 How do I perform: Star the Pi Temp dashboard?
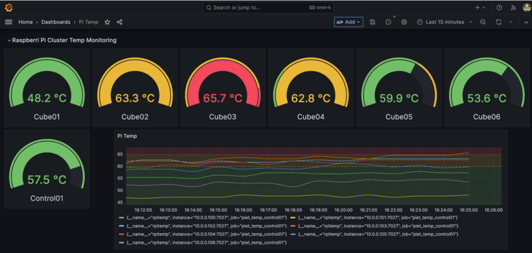(x=107, y=22)
